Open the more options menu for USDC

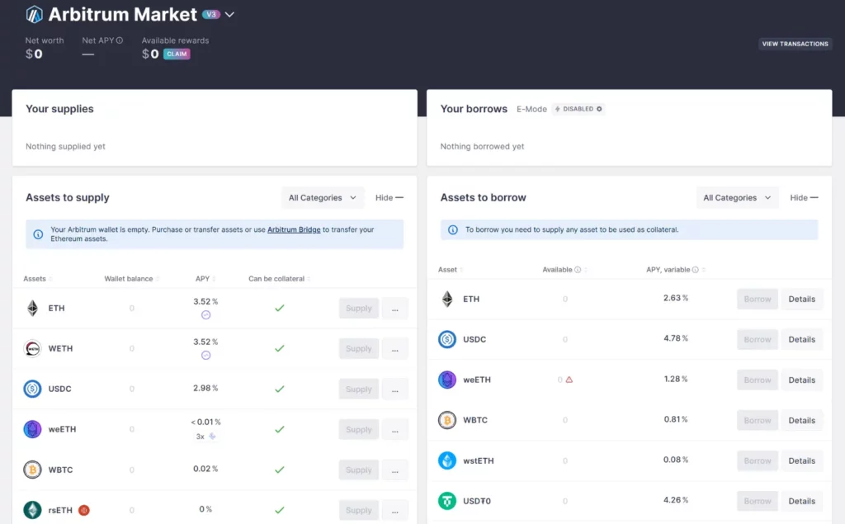tap(394, 389)
